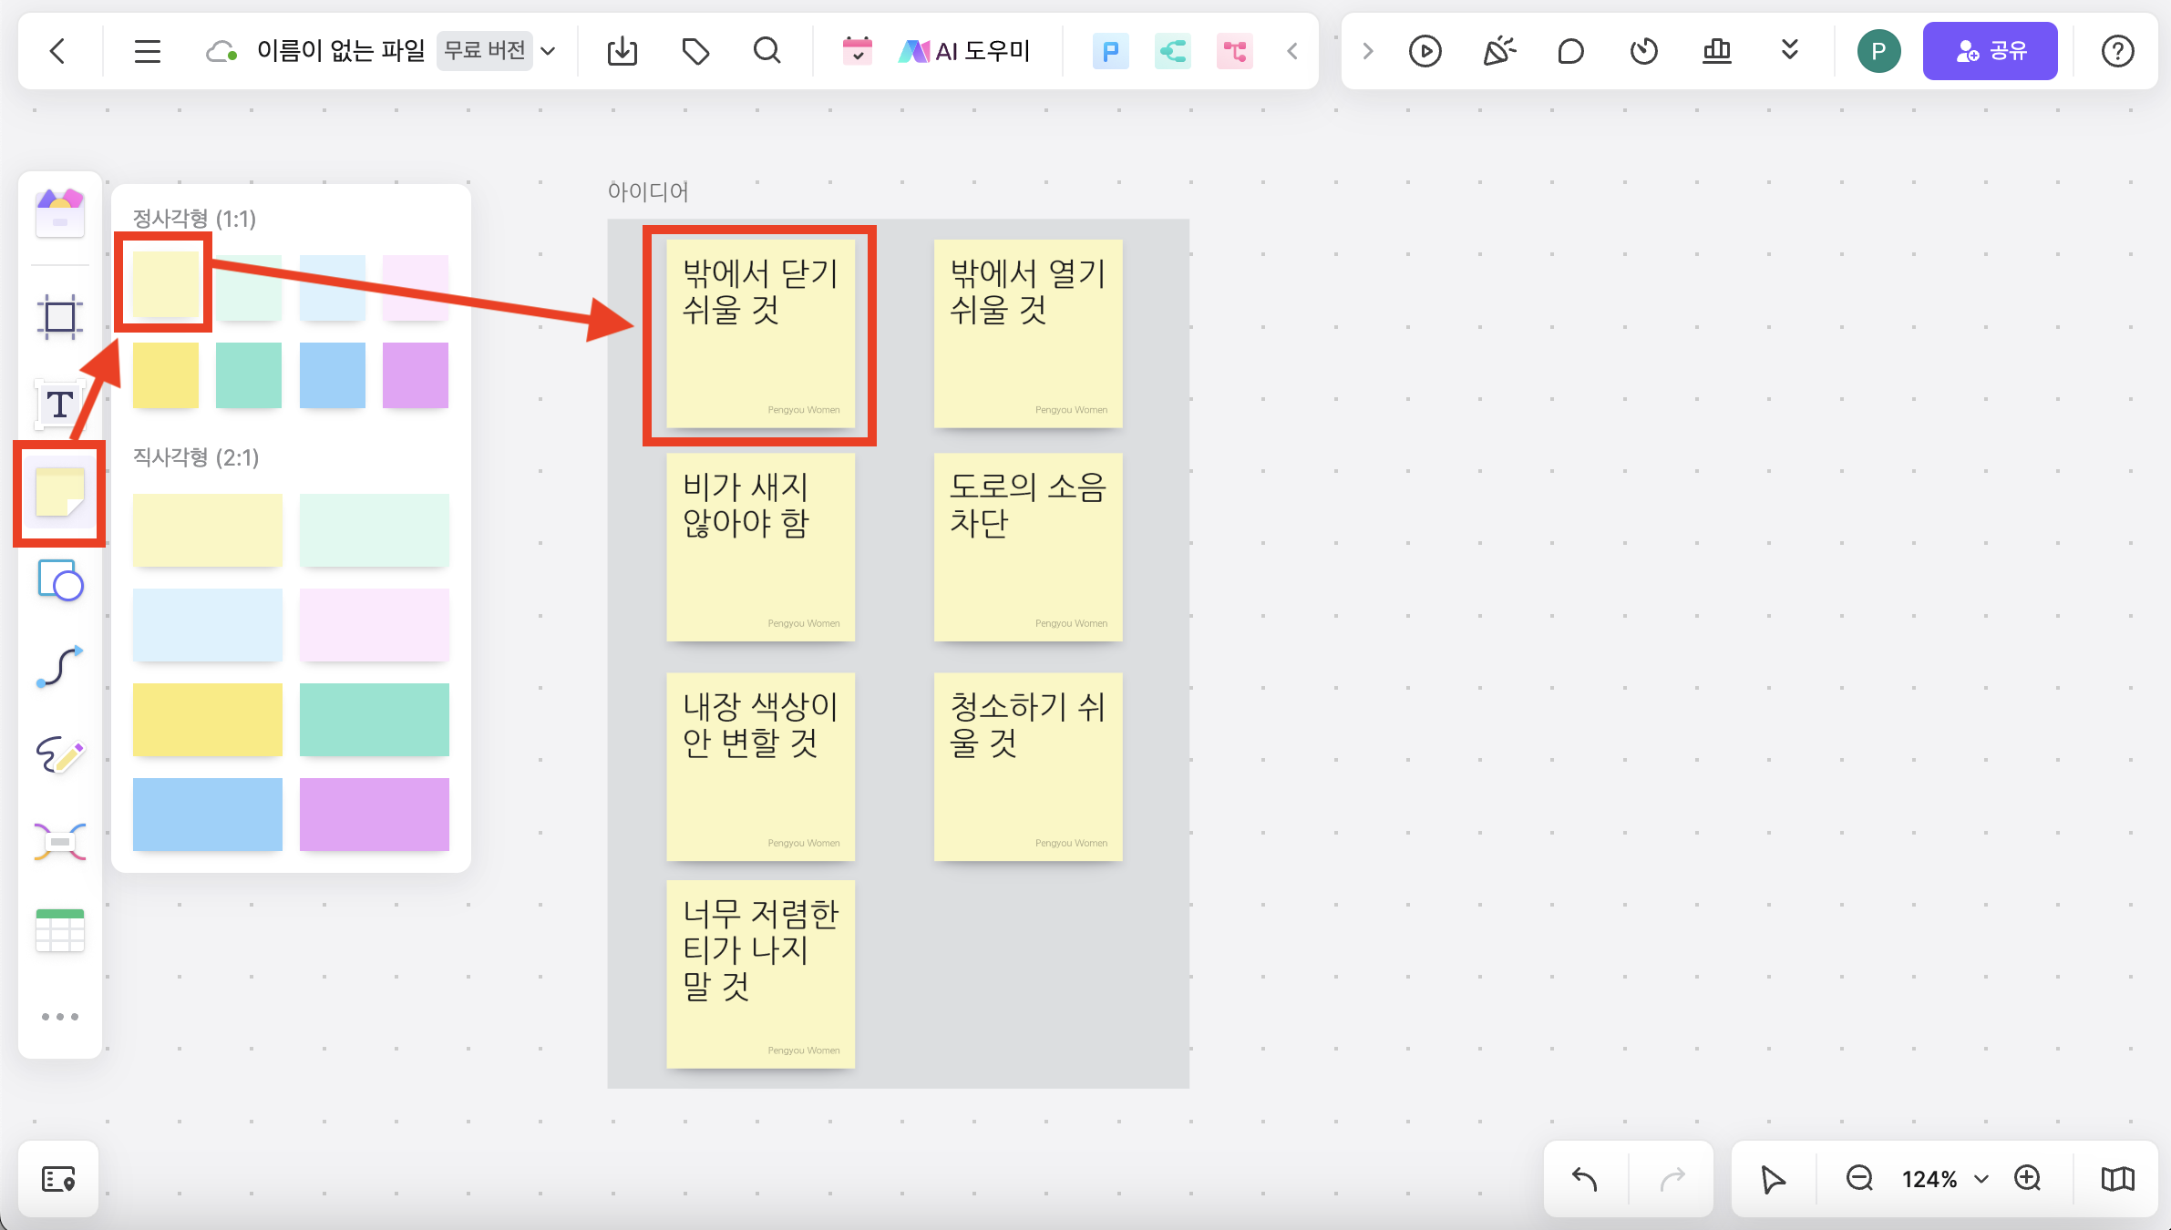2171x1230 pixels.
Task: Select the table tool
Action: pyautogui.click(x=60, y=930)
